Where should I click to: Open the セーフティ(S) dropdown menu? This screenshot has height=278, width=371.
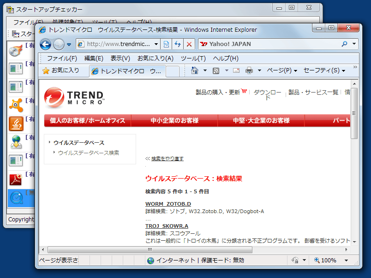324,70
